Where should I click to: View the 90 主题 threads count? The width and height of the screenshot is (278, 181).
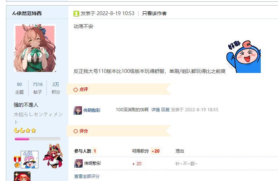coord(19,88)
